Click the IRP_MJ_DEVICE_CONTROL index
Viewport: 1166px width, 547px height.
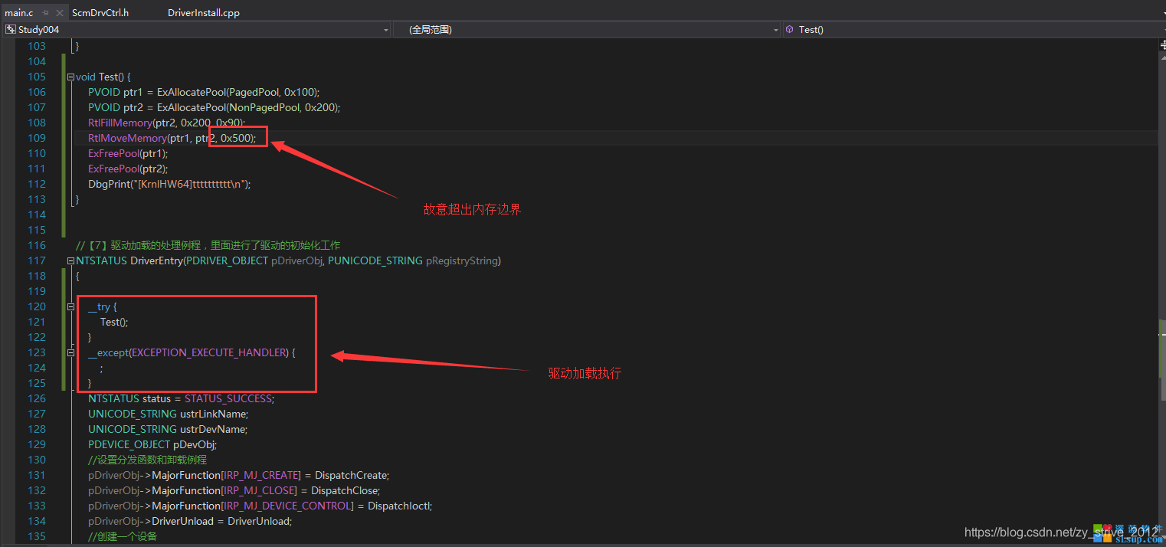287,506
